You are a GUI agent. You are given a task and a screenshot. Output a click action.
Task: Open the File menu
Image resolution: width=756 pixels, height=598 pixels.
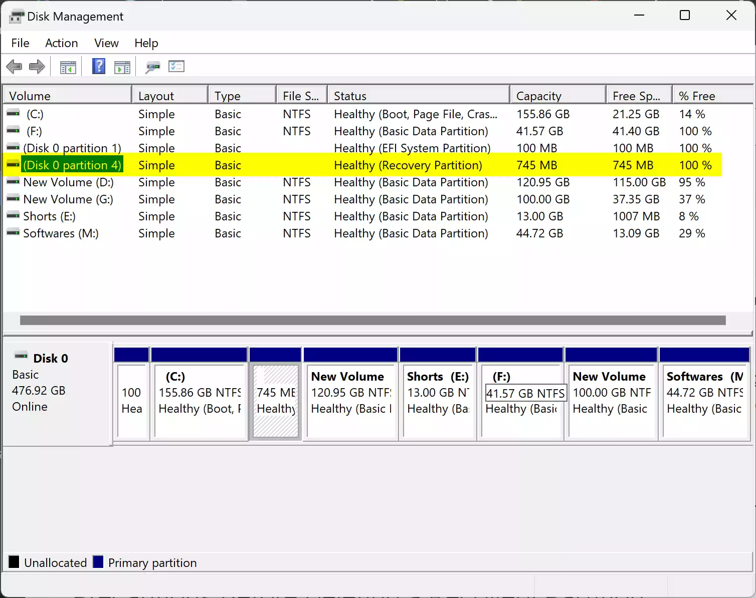[x=20, y=43]
